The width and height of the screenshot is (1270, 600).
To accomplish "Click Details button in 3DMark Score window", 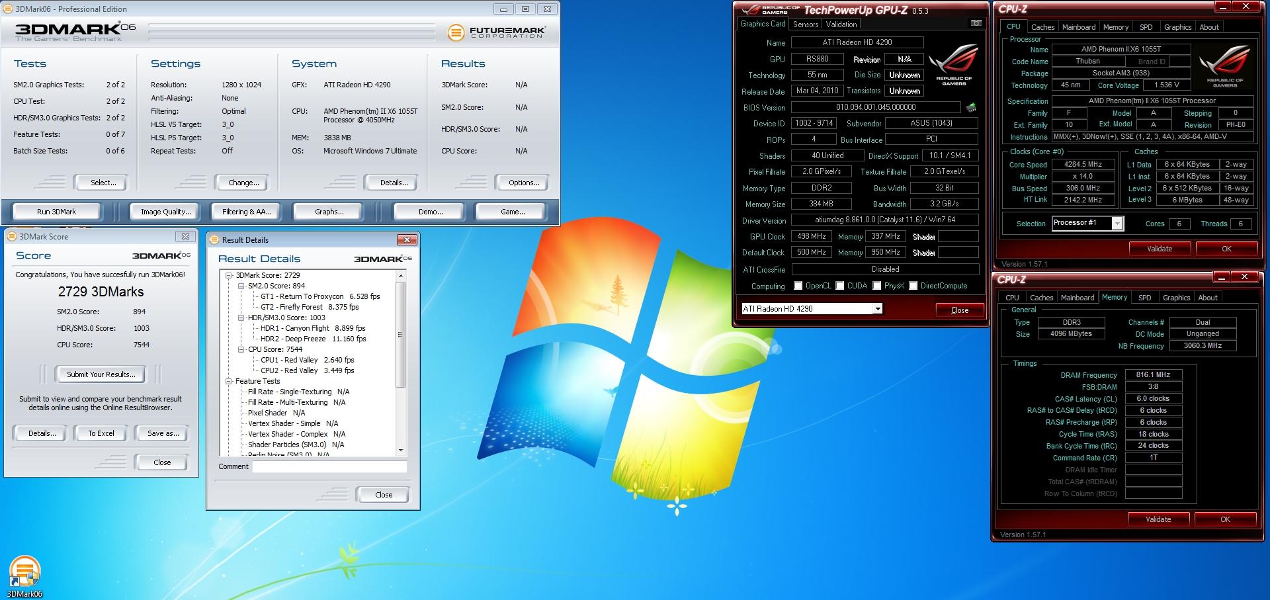I will (x=41, y=433).
